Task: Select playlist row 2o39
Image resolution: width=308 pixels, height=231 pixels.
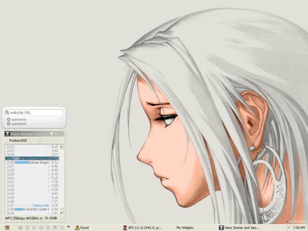Action: pyautogui.click(x=32, y=213)
